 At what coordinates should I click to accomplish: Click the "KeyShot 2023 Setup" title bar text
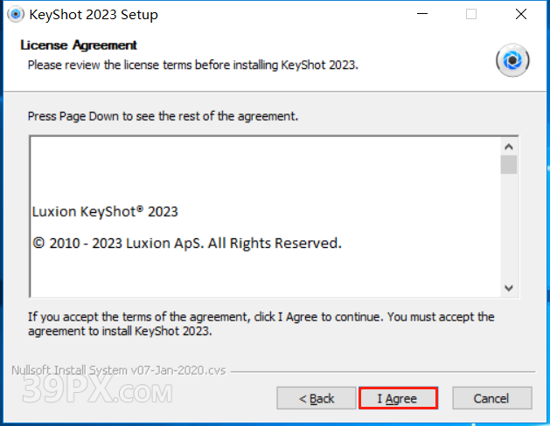pyautogui.click(x=94, y=15)
